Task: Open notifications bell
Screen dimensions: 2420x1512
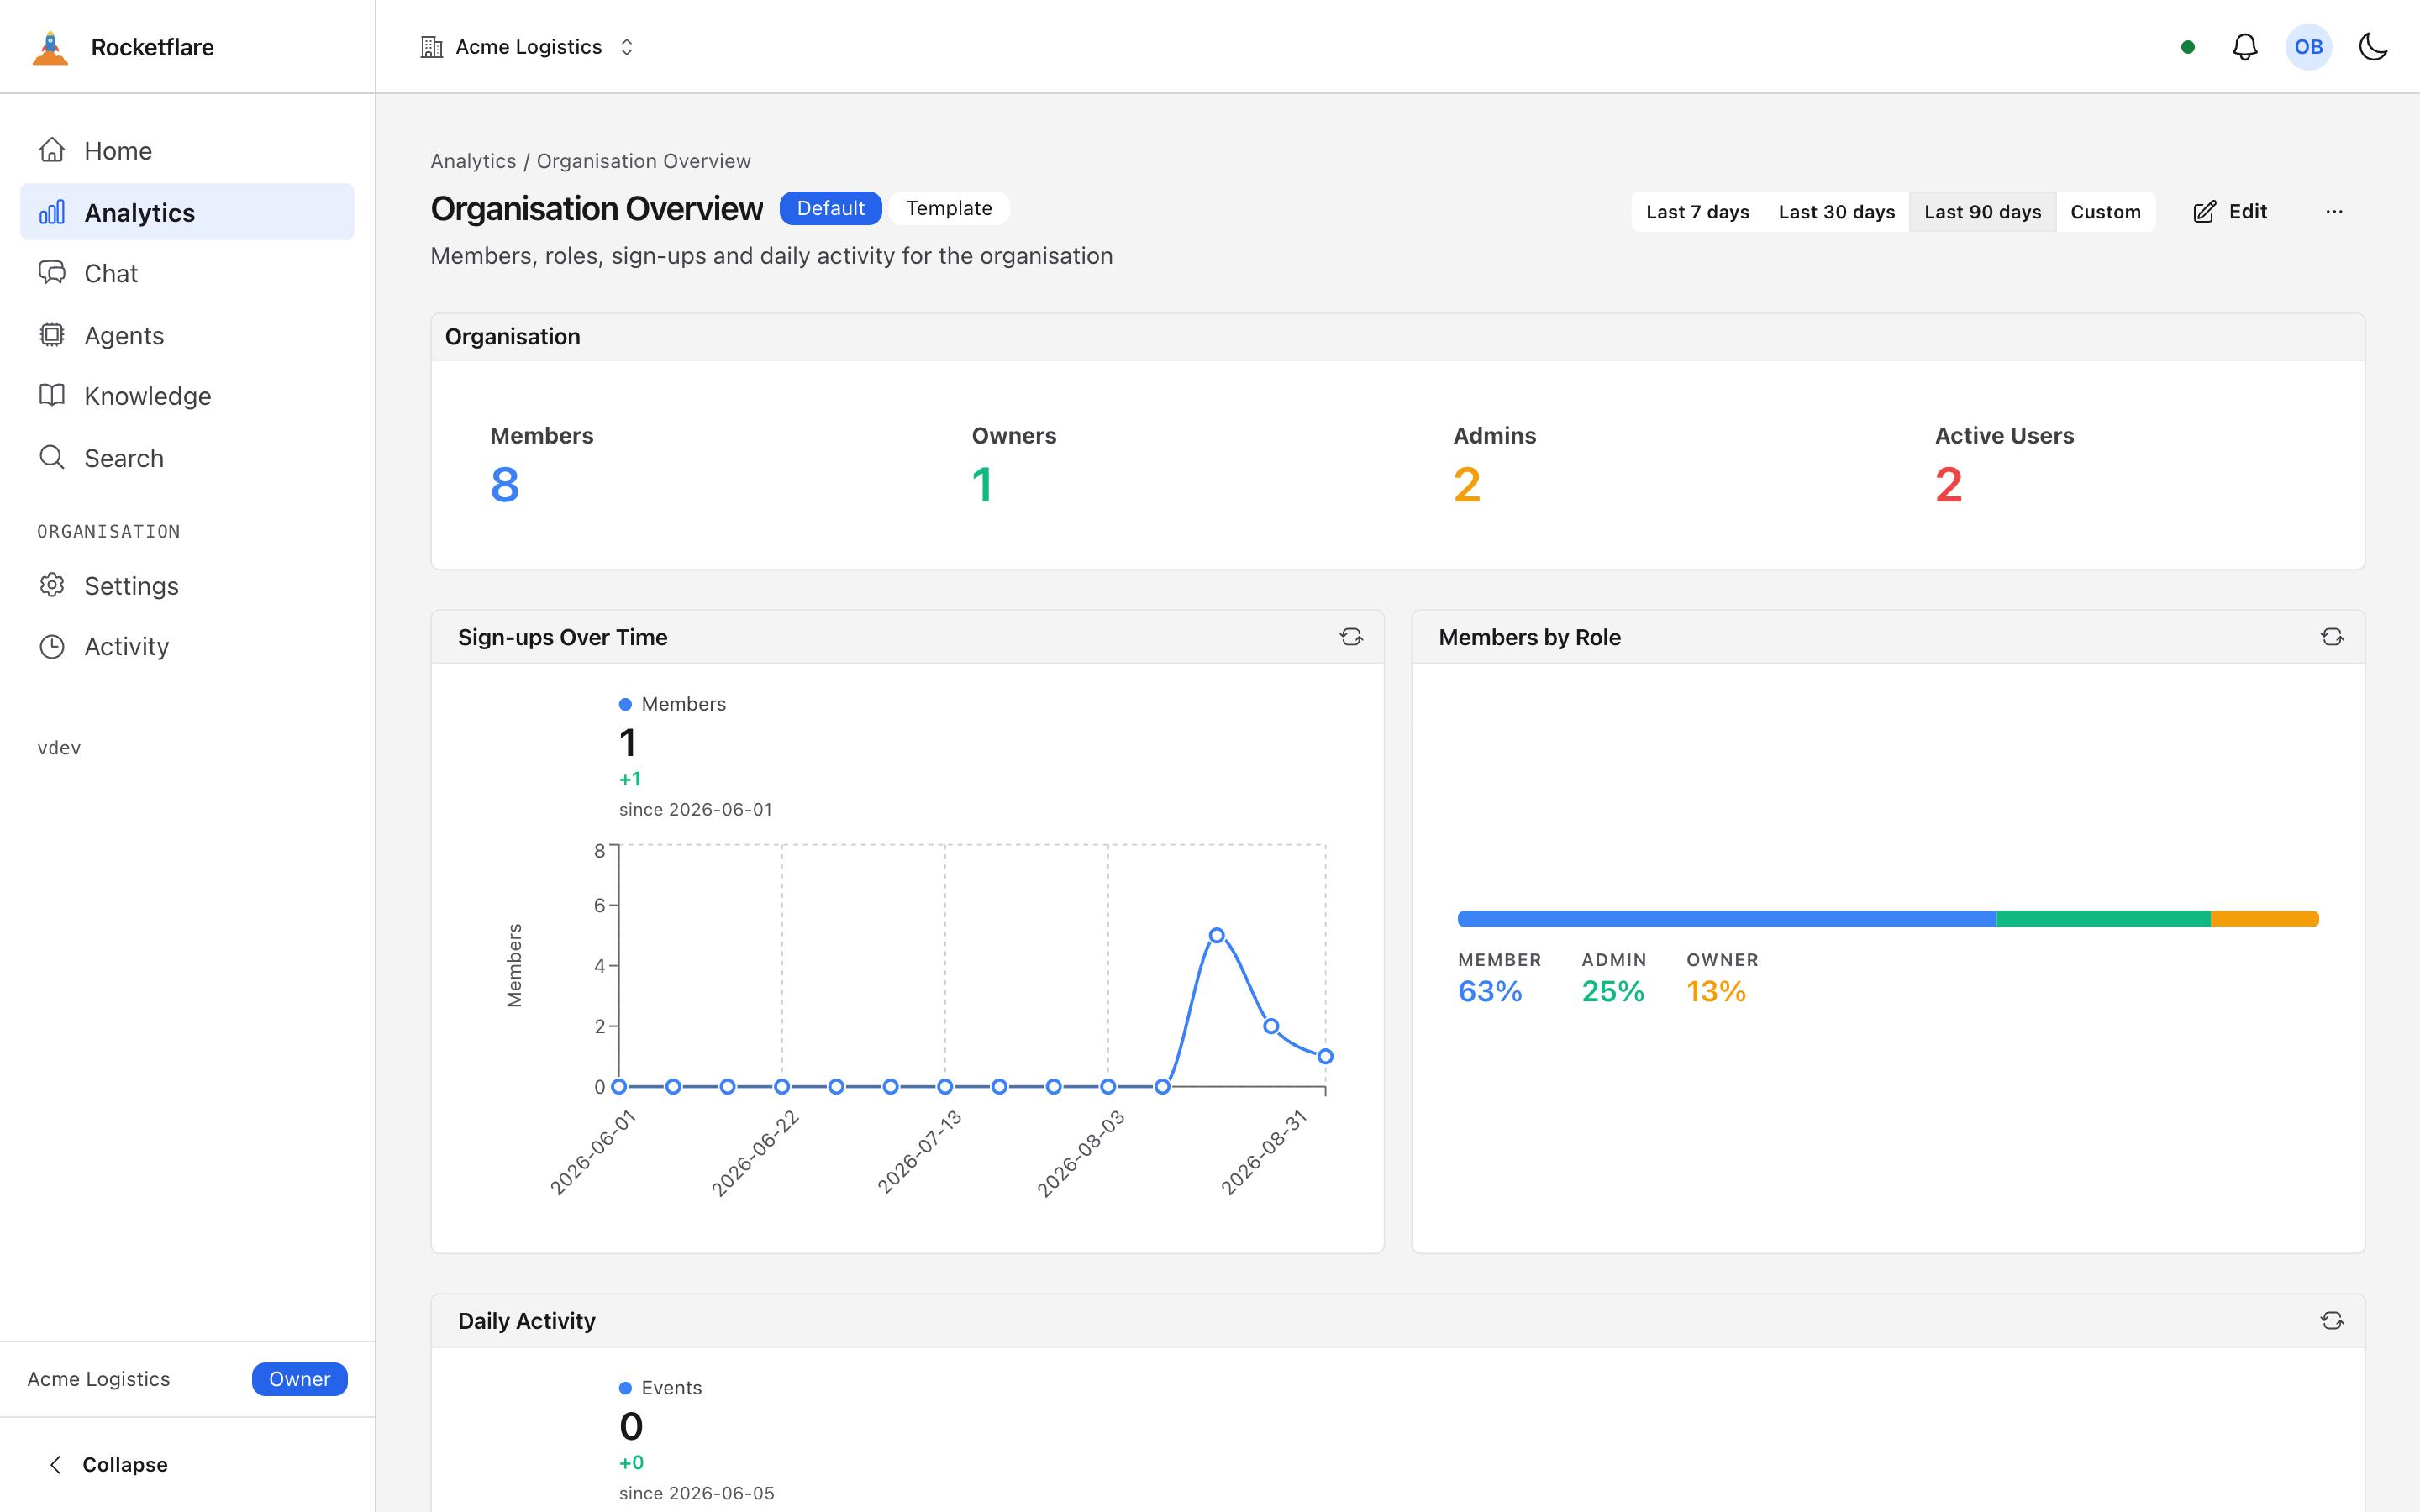Action: click(x=2245, y=47)
